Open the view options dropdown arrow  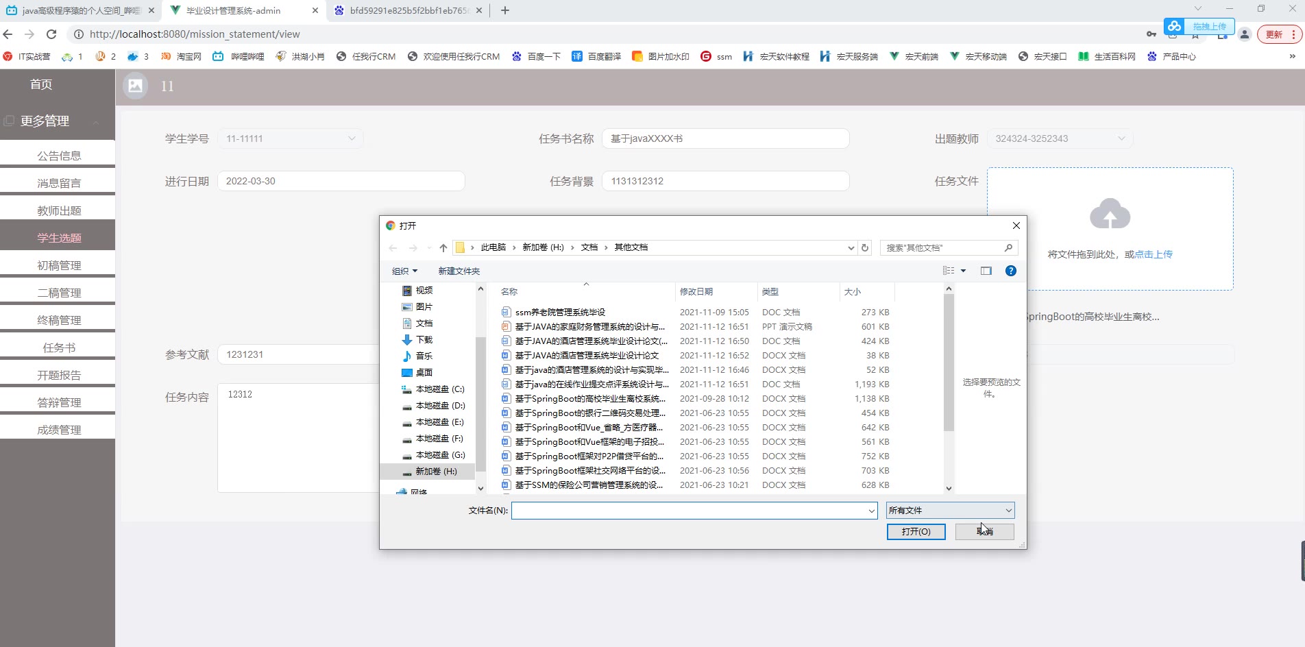[x=963, y=271]
